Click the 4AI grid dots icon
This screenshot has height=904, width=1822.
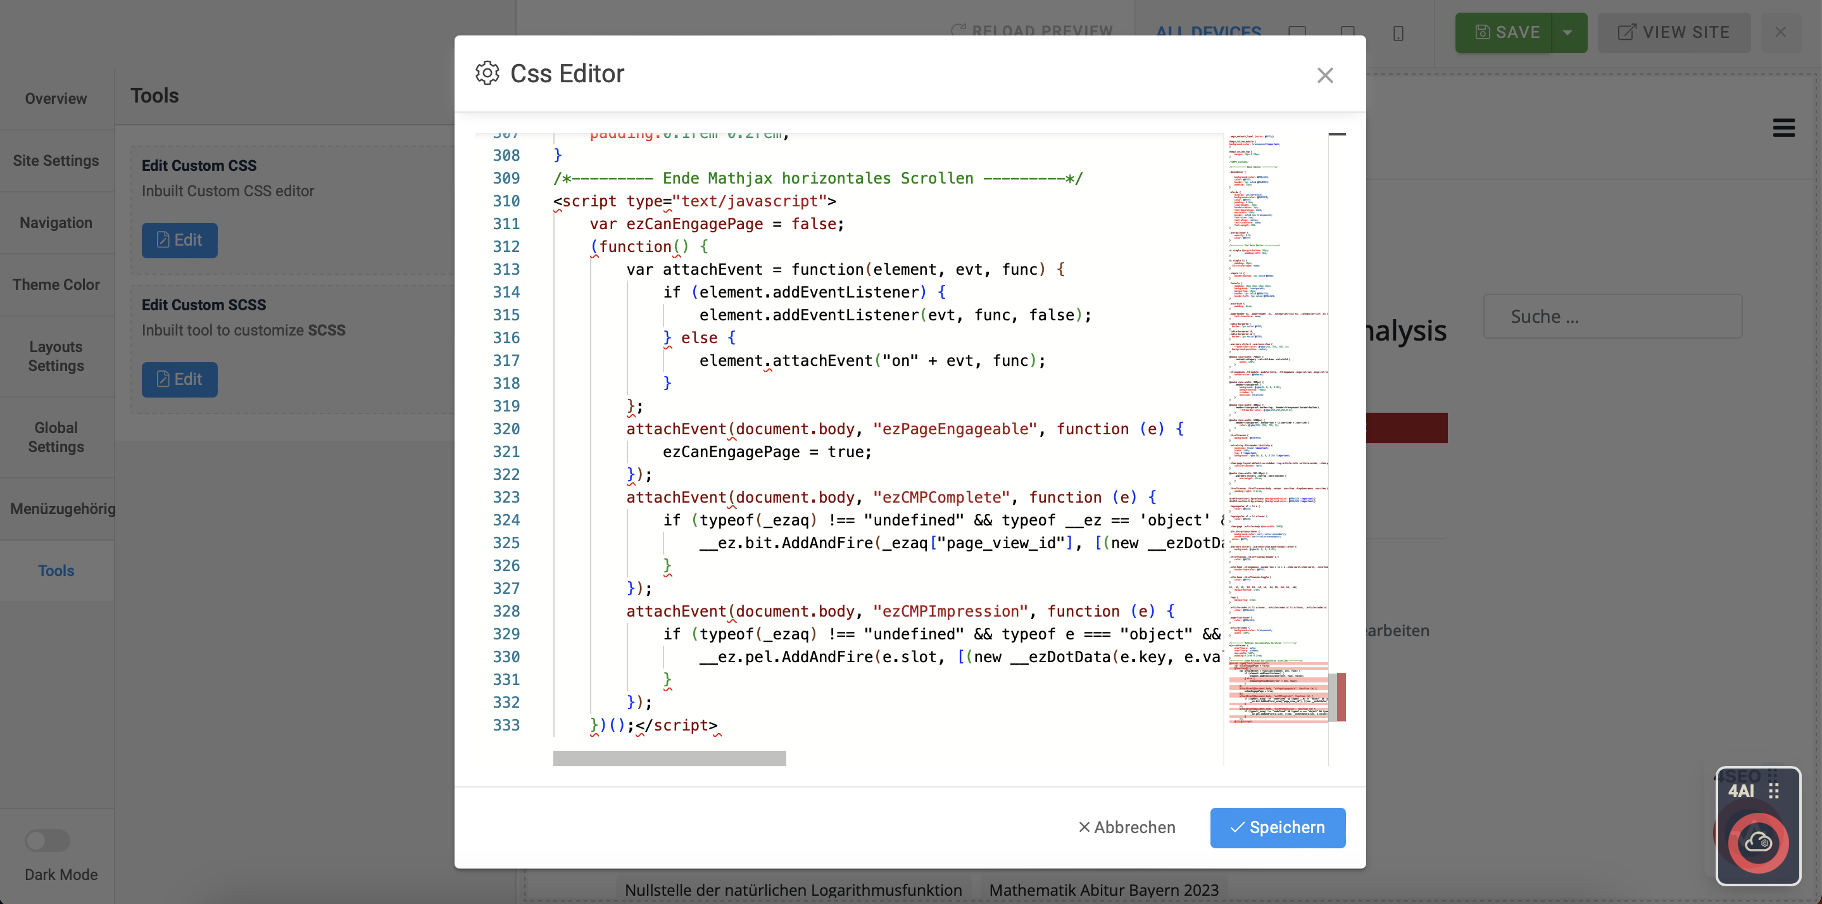[x=1773, y=791]
